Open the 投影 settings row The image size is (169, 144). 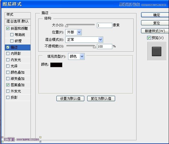[18, 98]
